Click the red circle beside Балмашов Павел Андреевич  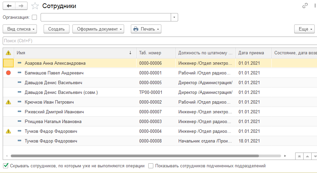pos(8,73)
